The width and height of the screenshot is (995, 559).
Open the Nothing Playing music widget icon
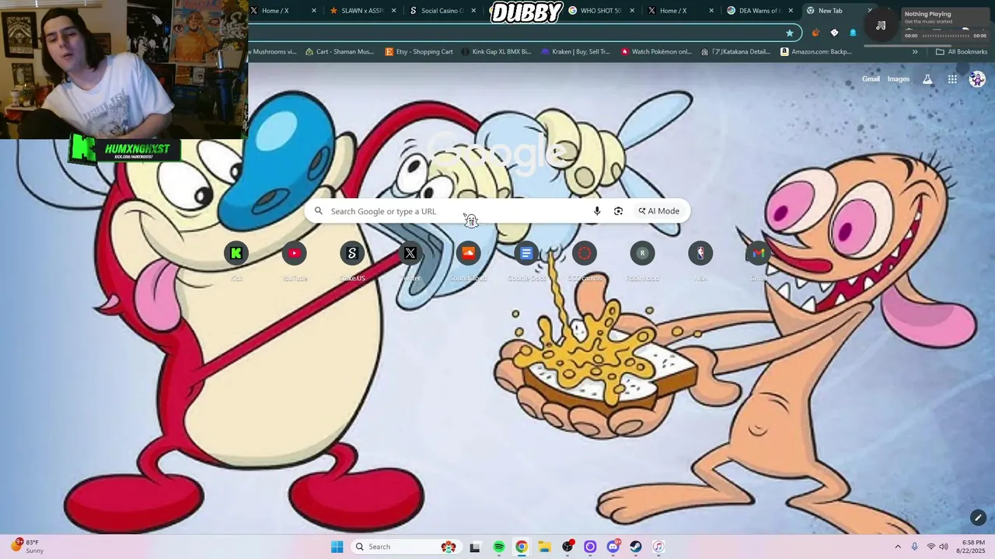(x=881, y=26)
